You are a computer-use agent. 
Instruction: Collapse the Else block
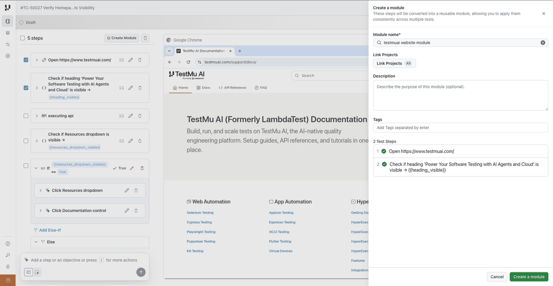click(36, 242)
